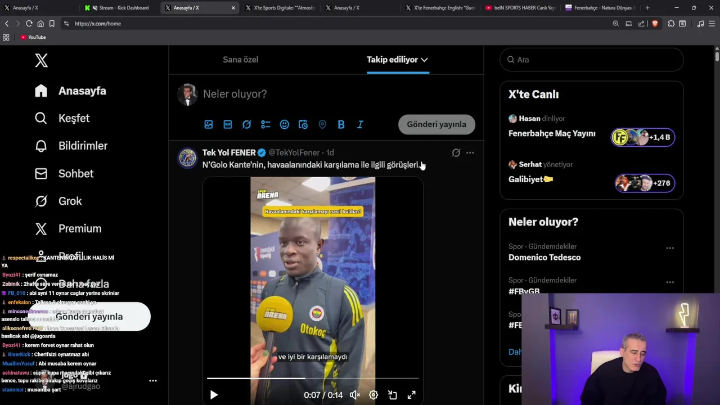Switch to beIN SPORTS HABER browser tab
The width and height of the screenshot is (720, 405).
(x=520, y=8)
